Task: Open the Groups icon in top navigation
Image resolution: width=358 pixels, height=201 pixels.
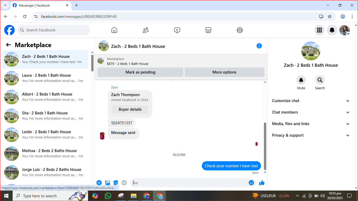Action: 240,30
